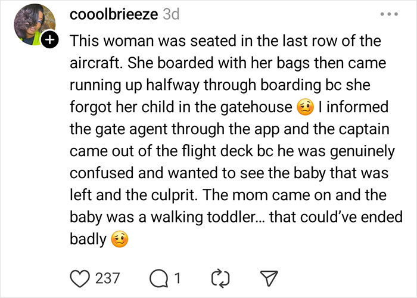Click the post's first line 'This woman was seated'
Screen dimensions: 417x298
tap(138, 42)
